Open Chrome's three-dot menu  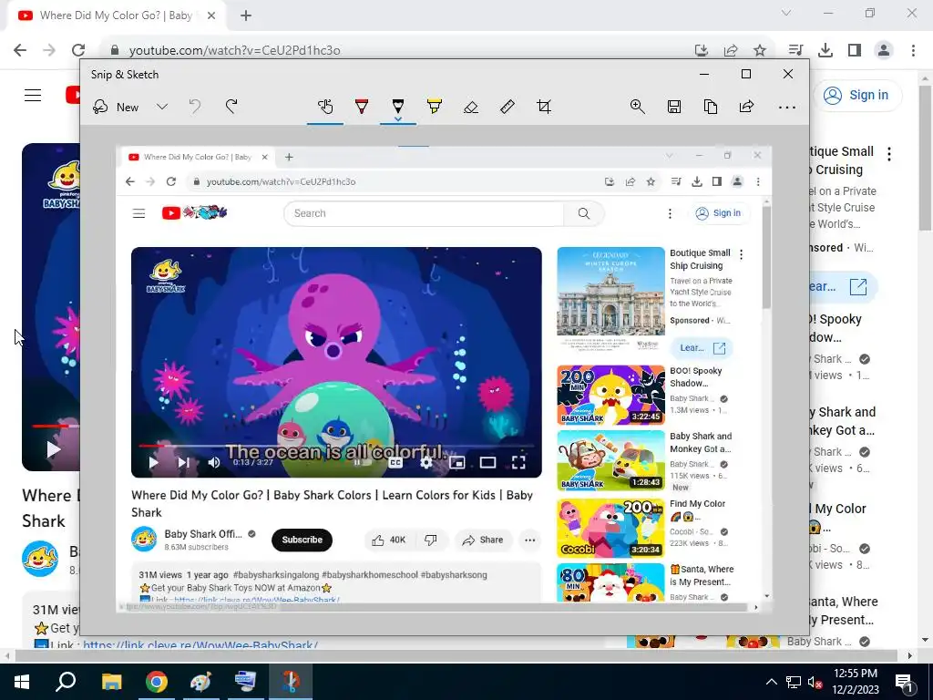pyautogui.click(x=913, y=51)
